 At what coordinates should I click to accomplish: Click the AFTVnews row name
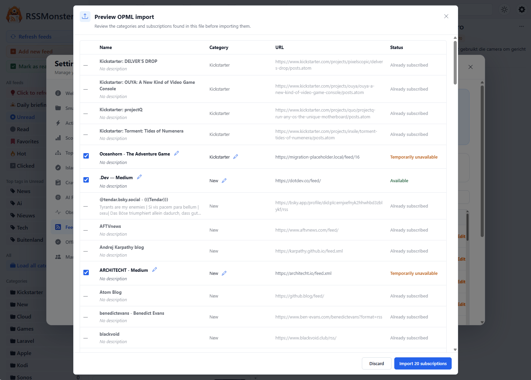110,226
